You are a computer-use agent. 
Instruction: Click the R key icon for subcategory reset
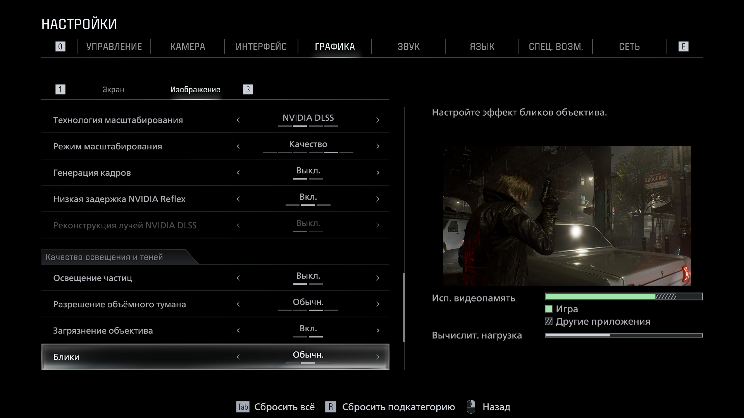(x=330, y=407)
